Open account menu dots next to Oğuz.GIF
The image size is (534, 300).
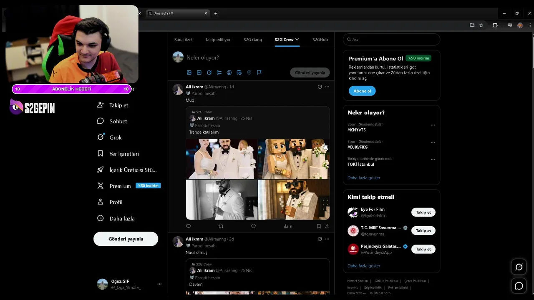pos(159,284)
